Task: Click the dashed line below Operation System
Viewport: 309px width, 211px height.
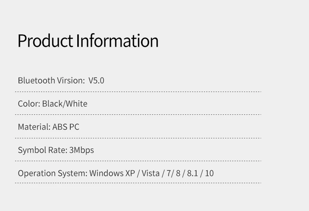Action: (138, 183)
